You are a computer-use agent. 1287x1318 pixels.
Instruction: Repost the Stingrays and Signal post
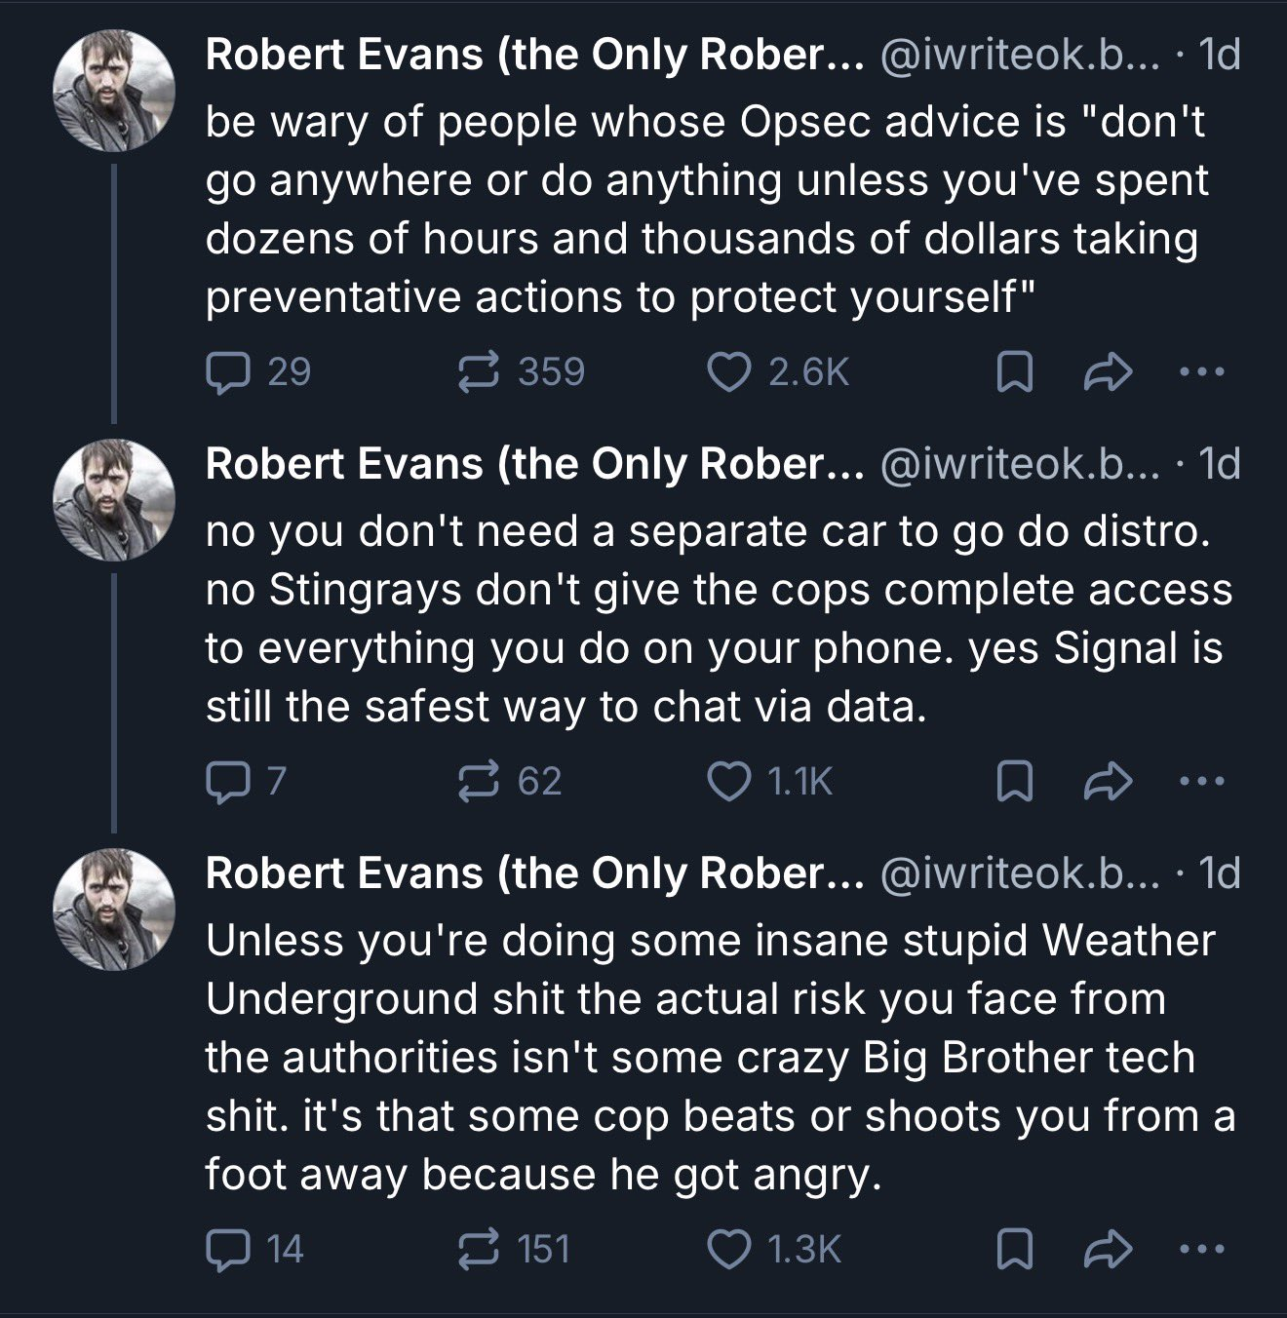point(479,782)
